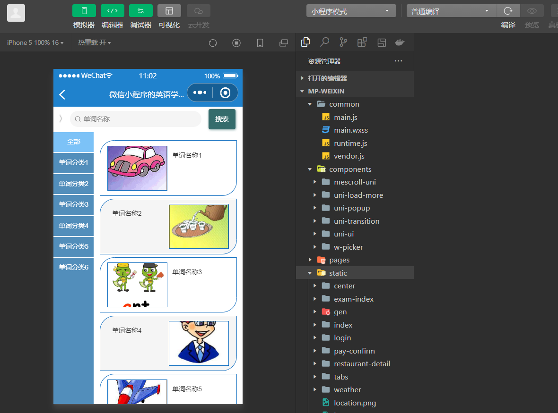558x413 pixels.
Task: Open the iPhone 5 device dropdown
Action: pos(35,43)
